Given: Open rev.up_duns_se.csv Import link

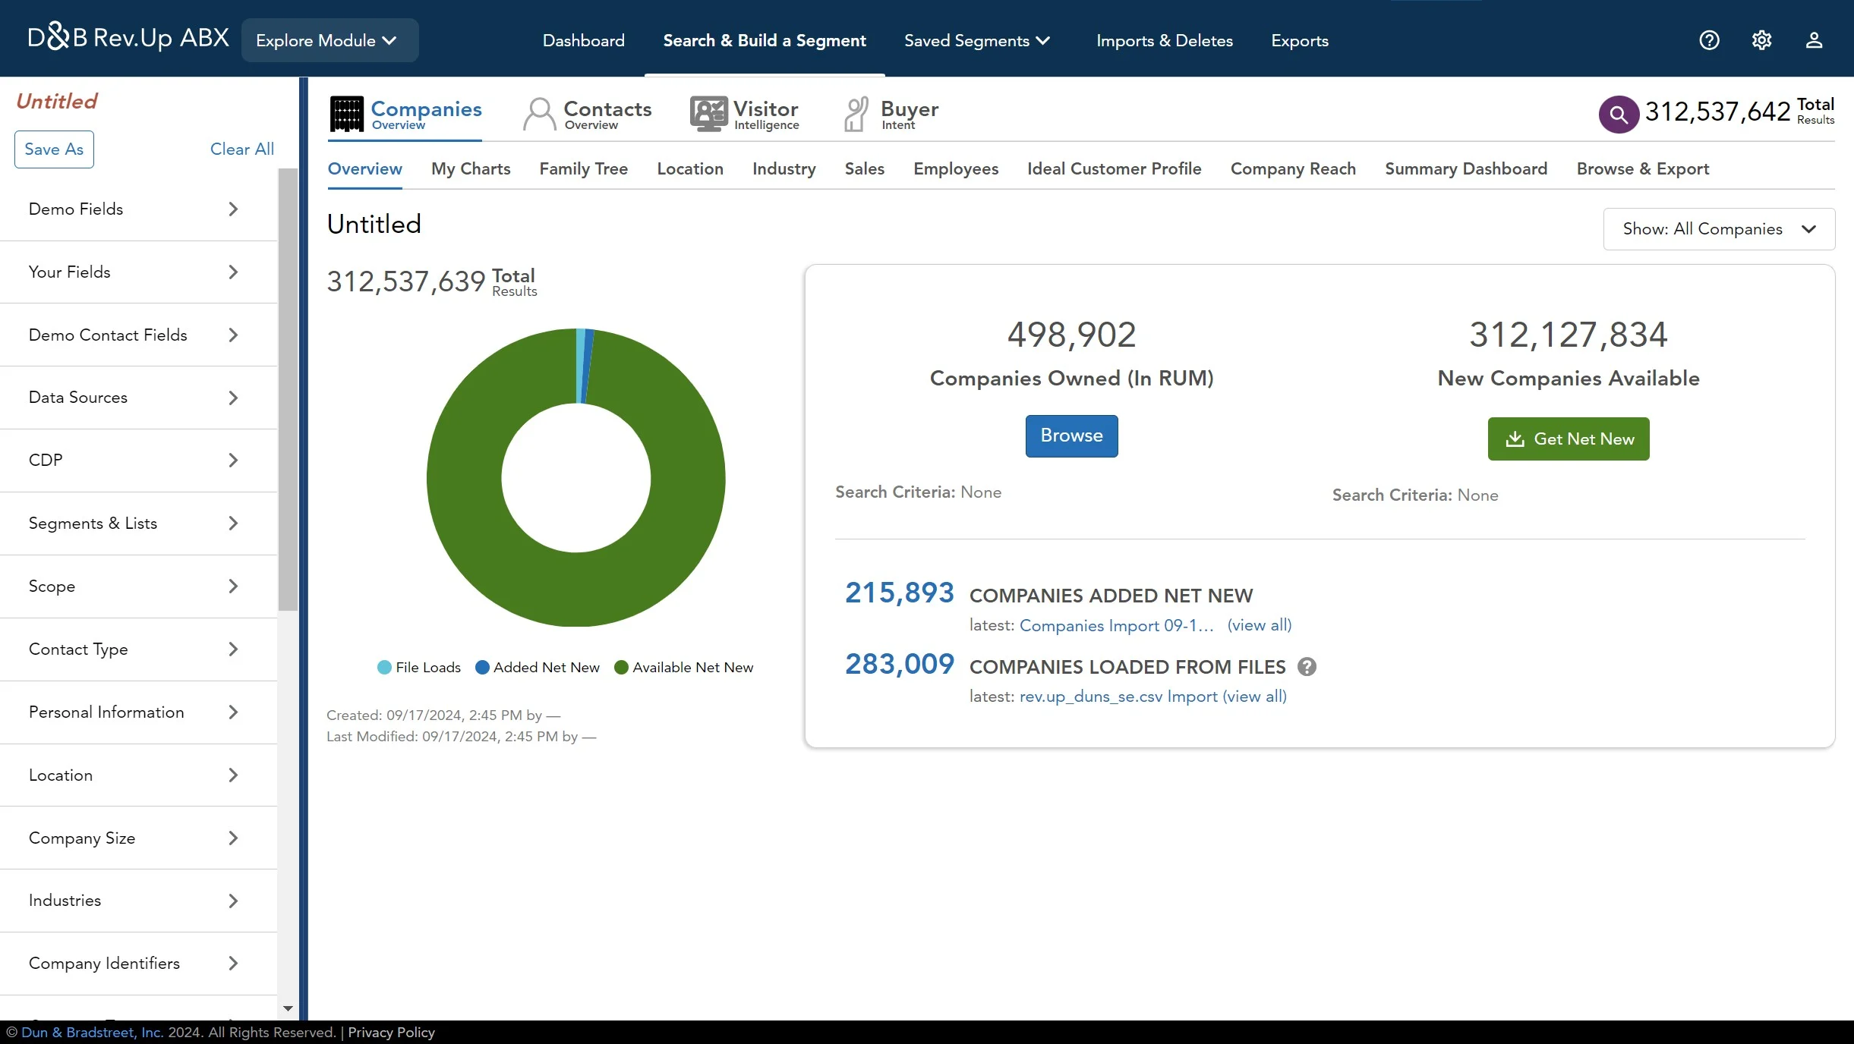Looking at the screenshot, I should click(1118, 697).
